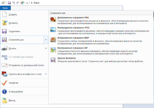This screenshot has height=108, width=154.
Task: Expand Сделать фоном рабочего стола submenu arrow
Action: coord(46,74)
